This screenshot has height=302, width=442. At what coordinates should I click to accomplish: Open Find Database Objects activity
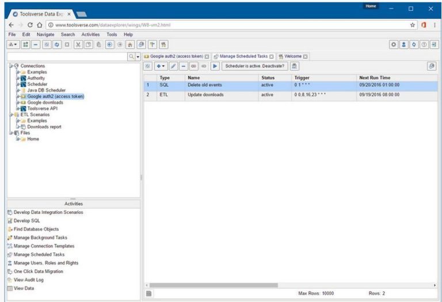36,229
